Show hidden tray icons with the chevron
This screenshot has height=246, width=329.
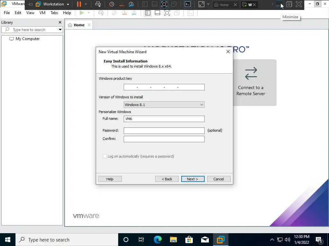pos(272,240)
